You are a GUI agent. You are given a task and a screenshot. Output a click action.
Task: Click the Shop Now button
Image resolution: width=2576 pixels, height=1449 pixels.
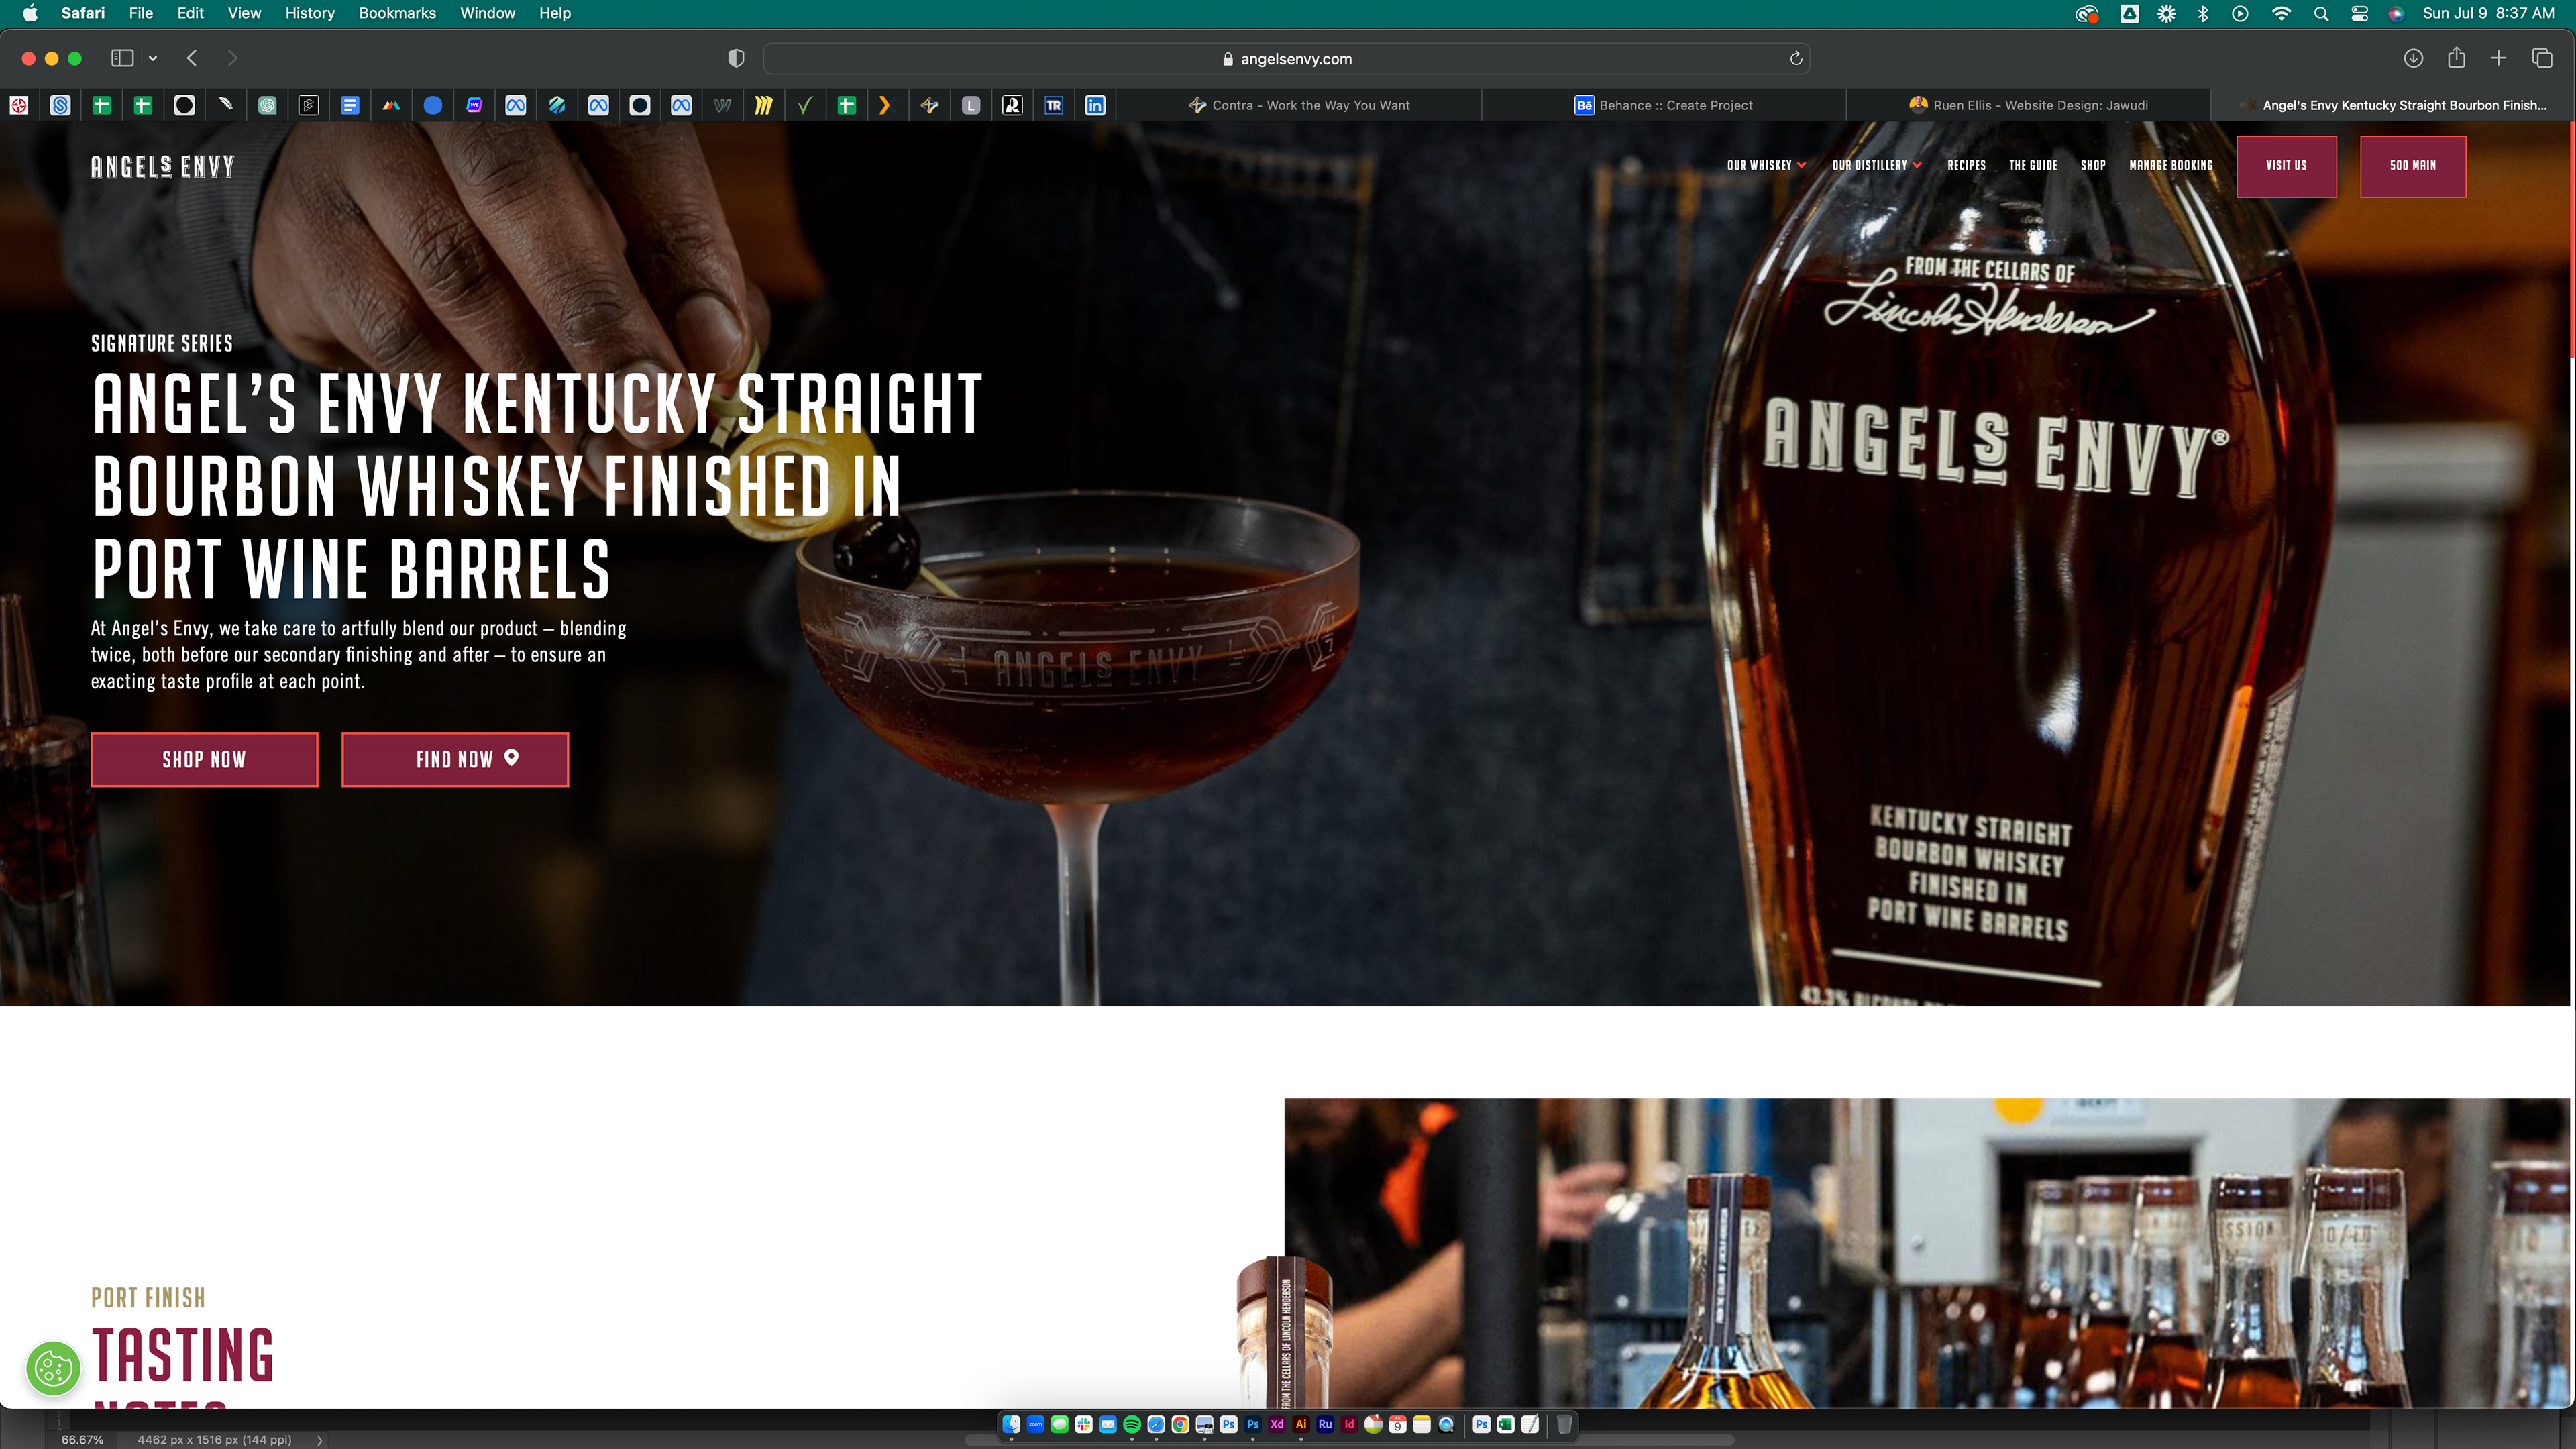204,759
